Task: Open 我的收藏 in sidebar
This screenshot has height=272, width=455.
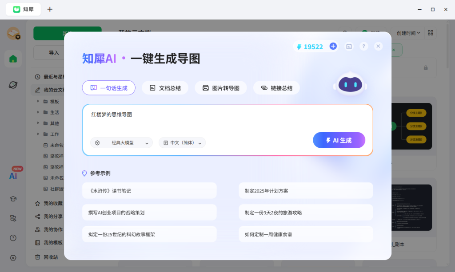Action: pos(48,203)
